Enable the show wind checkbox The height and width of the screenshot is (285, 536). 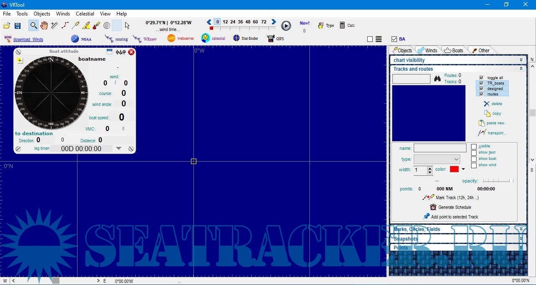coord(474,165)
